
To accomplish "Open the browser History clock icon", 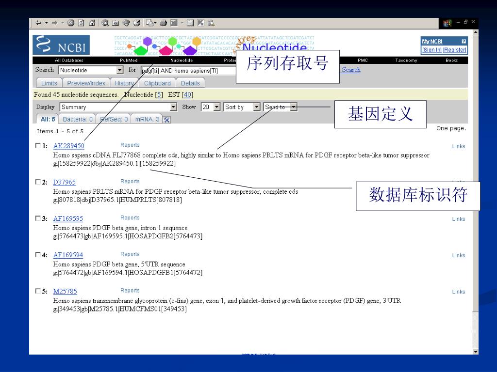I will click(x=136, y=23).
